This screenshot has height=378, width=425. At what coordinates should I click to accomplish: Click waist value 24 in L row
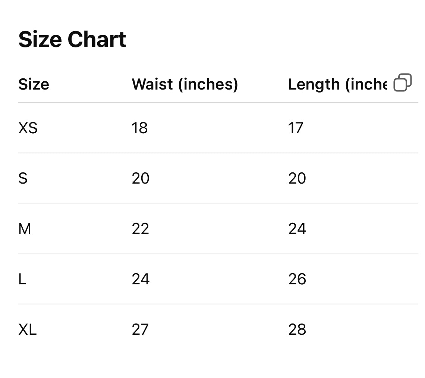[x=141, y=279]
